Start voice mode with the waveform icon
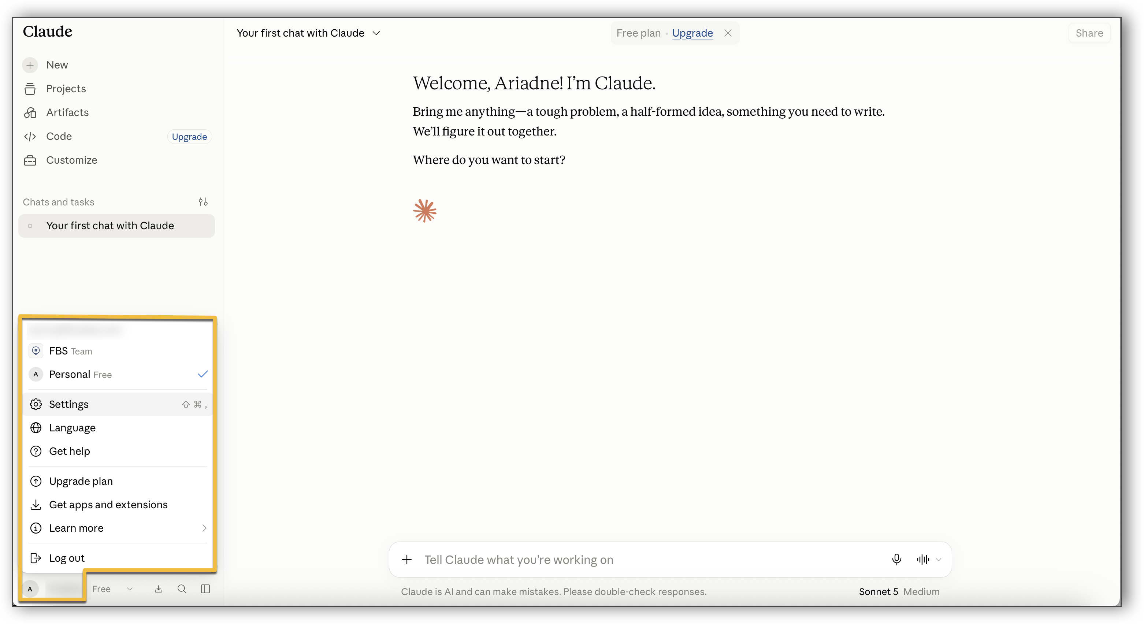The width and height of the screenshot is (1144, 624). pyautogui.click(x=923, y=560)
